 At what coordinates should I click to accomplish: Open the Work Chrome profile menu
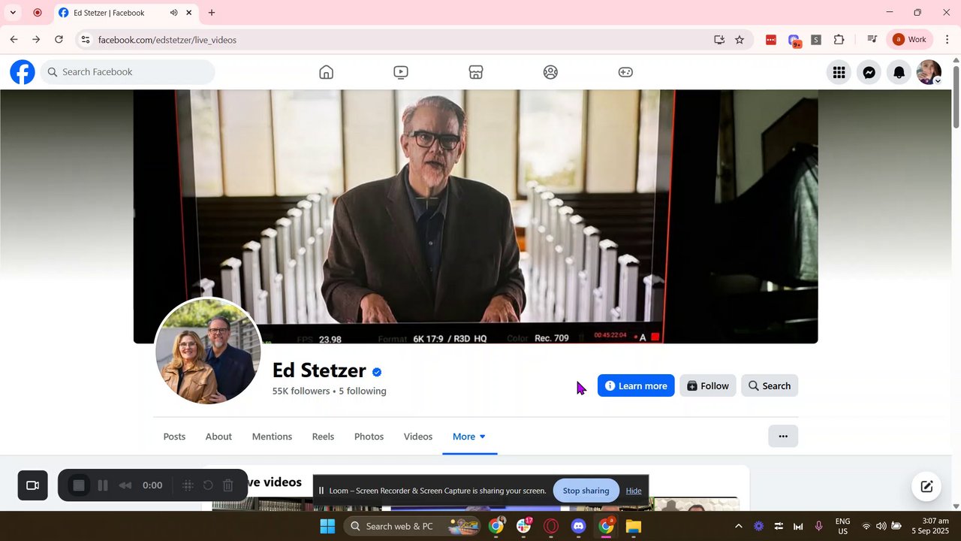[x=910, y=40]
